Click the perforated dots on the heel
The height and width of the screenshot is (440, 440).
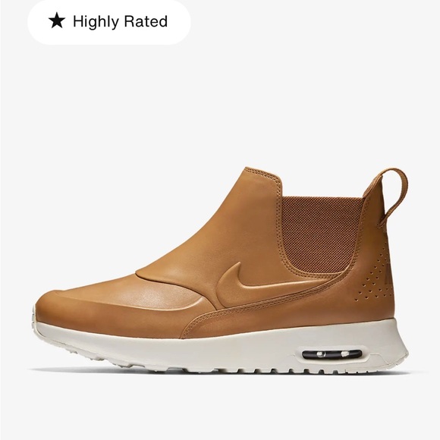point(375,276)
